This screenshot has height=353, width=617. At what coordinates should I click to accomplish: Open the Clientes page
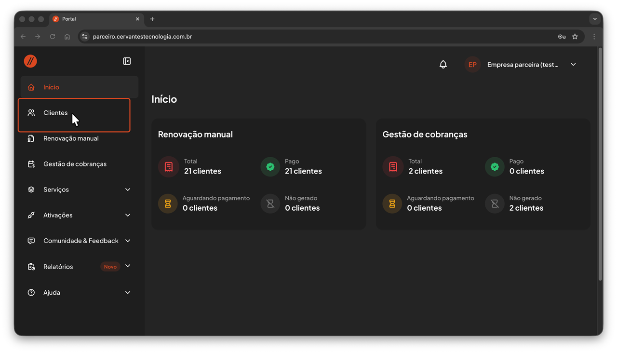click(55, 113)
